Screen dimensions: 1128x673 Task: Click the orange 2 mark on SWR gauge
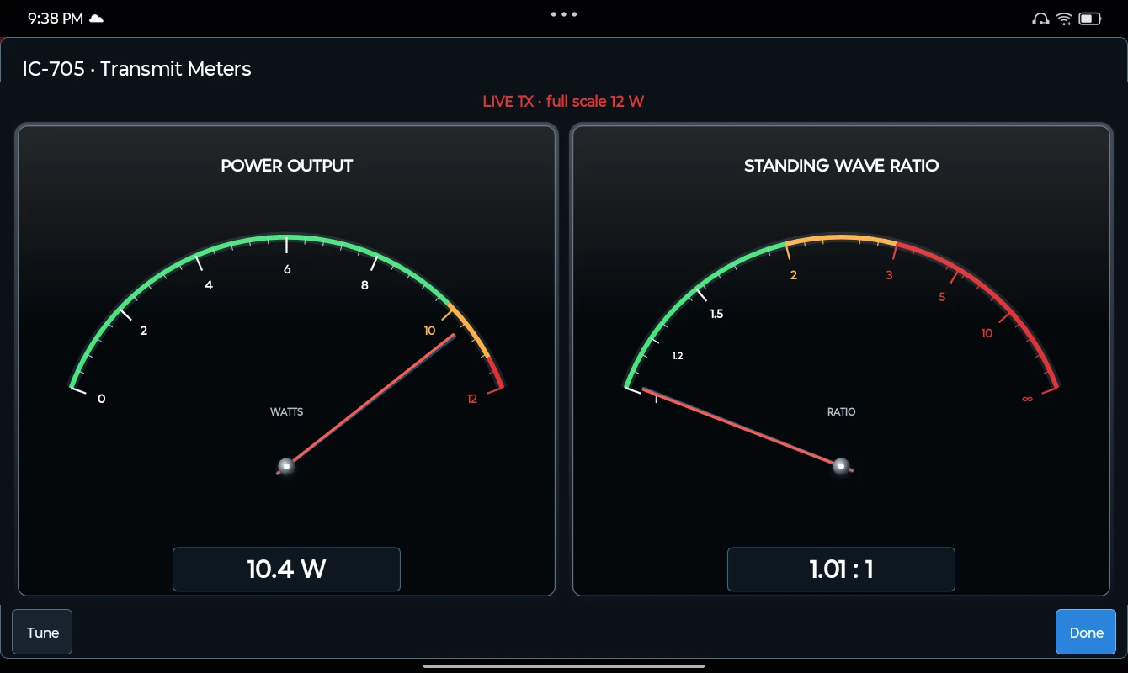(793, 275)
